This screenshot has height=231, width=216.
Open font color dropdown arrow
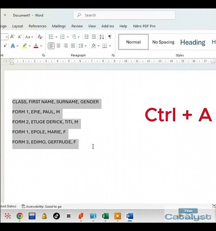(41, 46)
